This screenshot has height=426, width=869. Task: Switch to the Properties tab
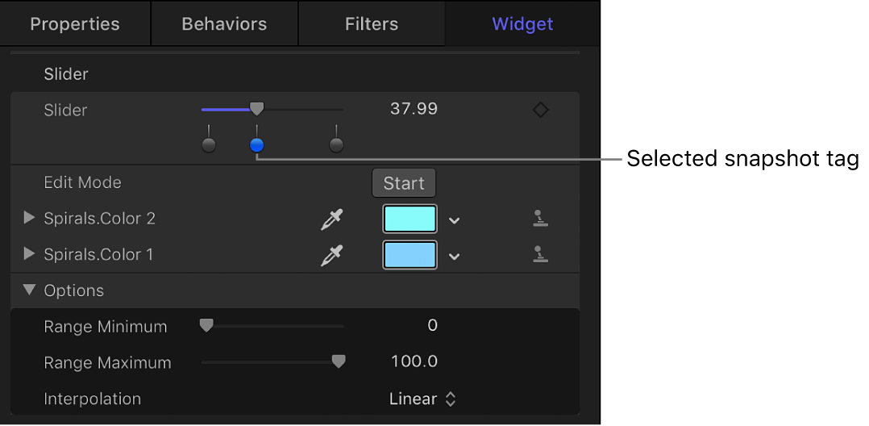[75, 24]
